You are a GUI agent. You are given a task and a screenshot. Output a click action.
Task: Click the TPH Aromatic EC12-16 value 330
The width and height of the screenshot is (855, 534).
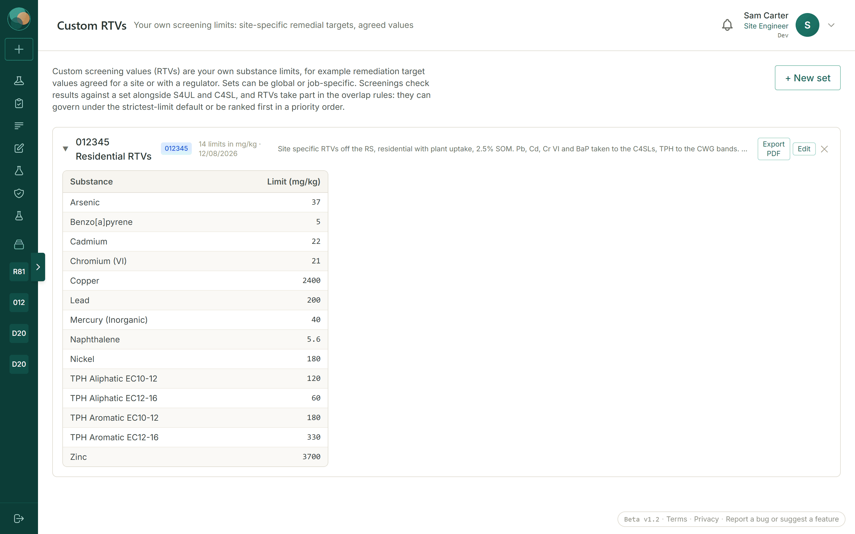(313, 437)
